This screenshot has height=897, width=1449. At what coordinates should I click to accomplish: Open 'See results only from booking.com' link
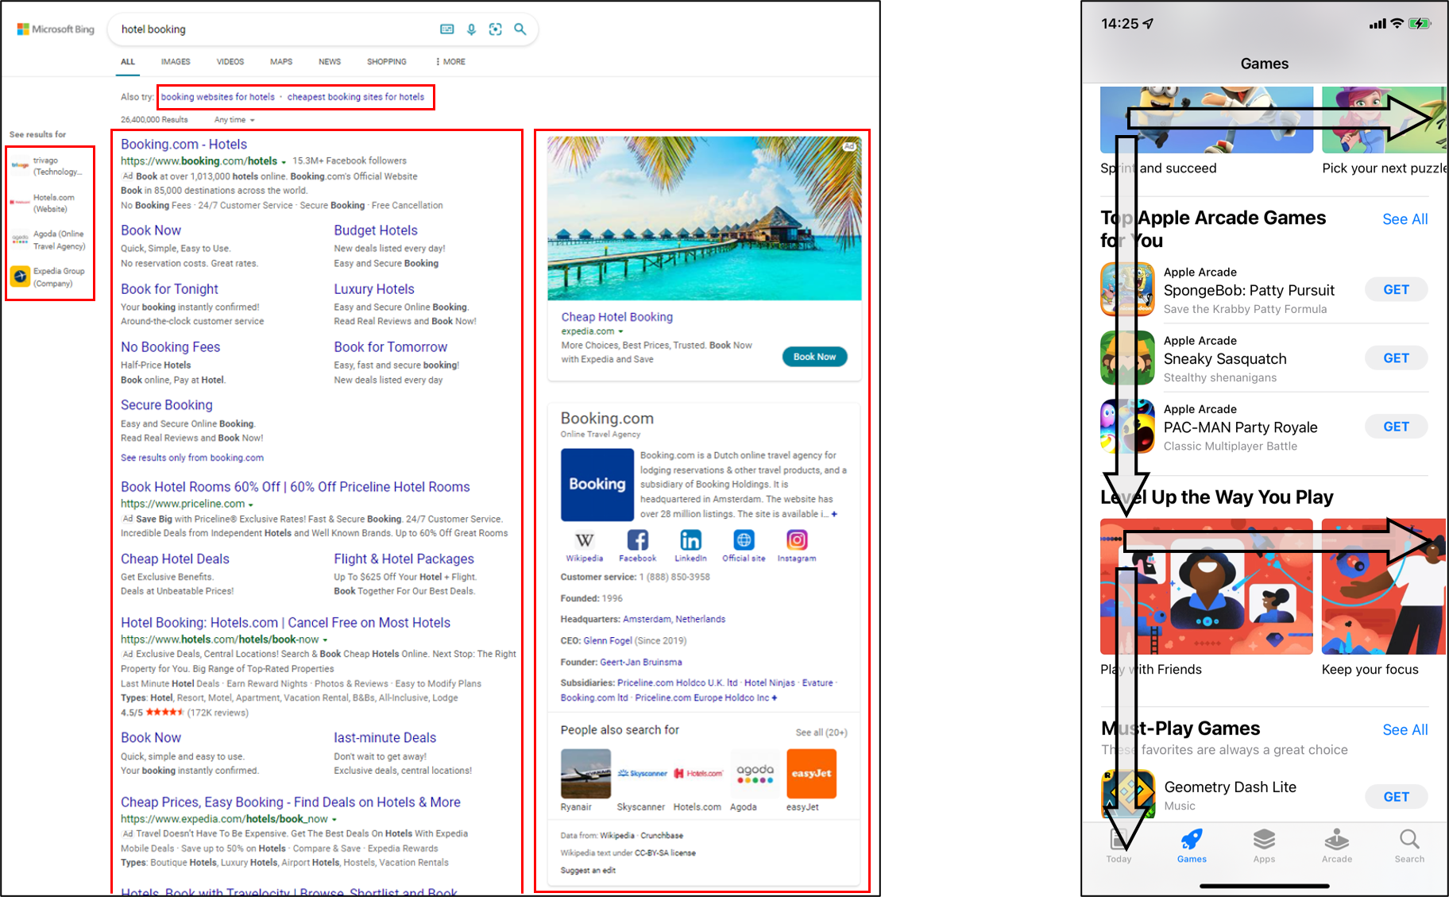click(192, 458)
